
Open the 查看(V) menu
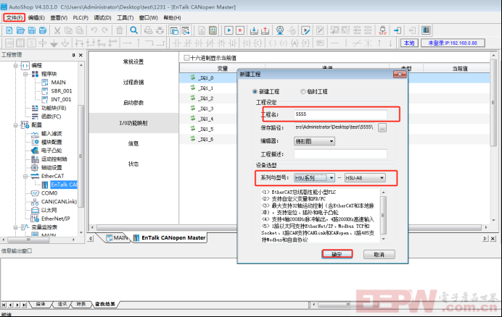59,17
